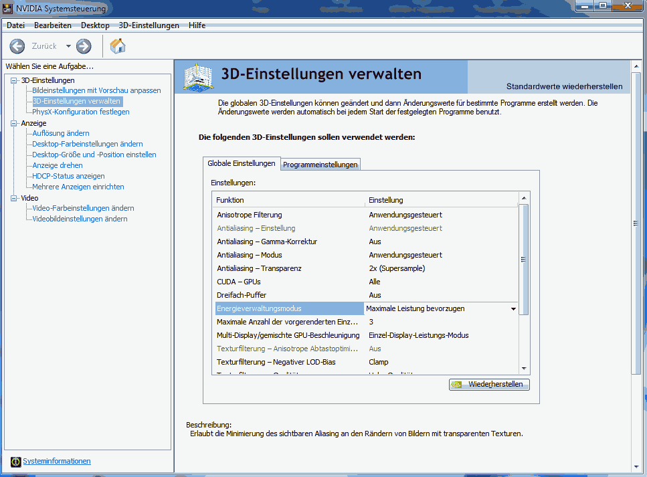647x477 pixels.
Task: Open HDCP-Status anzeigen
Action: click(68, 176)
